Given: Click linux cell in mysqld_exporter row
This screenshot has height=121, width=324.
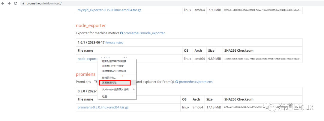Looking at the screenshot, I should tap(187, 10).
